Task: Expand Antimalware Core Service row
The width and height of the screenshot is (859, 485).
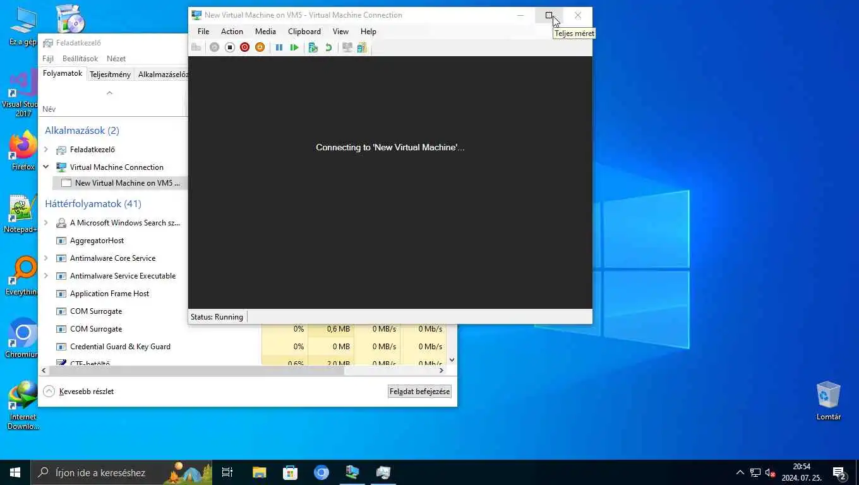Action: pyautogui.click(x=46, y=258)
